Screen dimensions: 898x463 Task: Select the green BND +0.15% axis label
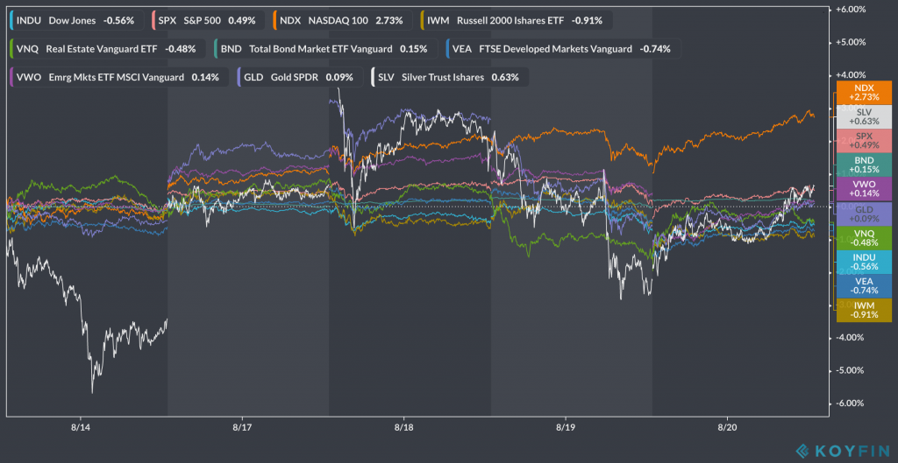pyautogui.click(x=863, y=165)
